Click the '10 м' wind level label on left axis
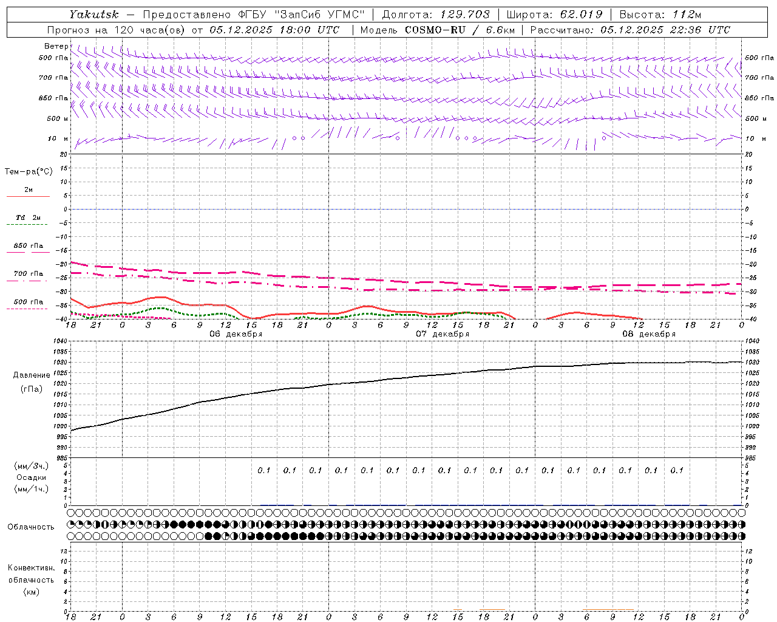Screen dimensions: 777x622 pos(58,138)
